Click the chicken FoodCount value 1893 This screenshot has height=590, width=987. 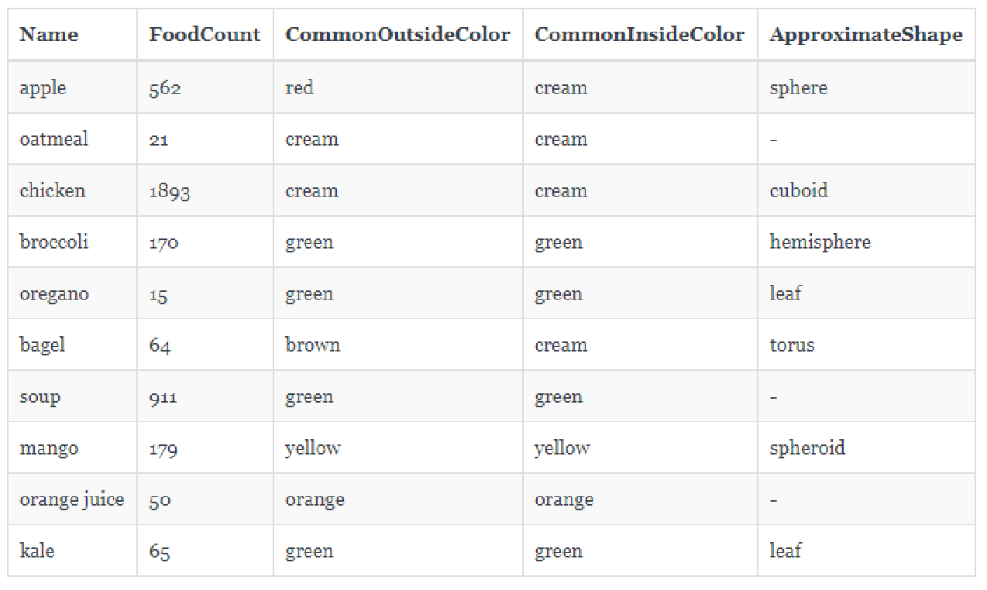[170, 191]
